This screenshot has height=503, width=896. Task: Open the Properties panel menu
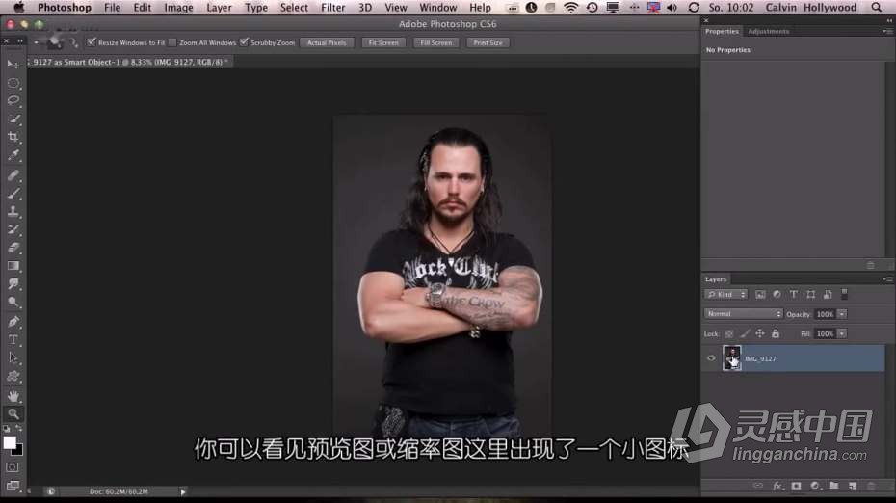click(887, 32)
